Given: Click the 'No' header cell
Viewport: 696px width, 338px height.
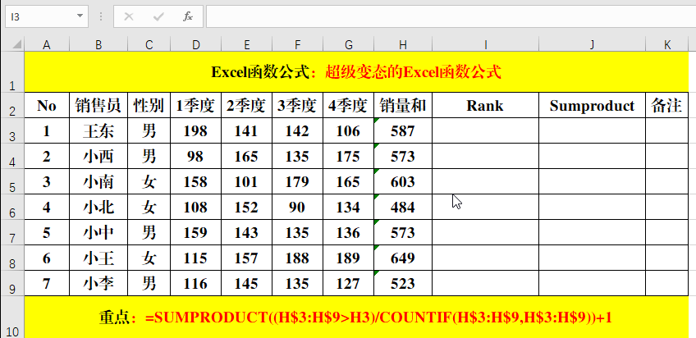Looking at the screenshot, I should [47, 105].
